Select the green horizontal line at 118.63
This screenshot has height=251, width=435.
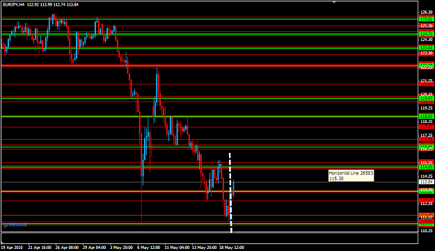[209, 117]
